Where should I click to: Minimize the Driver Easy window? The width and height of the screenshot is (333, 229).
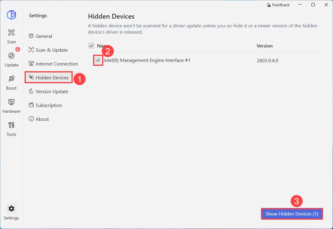pos(300,5)
